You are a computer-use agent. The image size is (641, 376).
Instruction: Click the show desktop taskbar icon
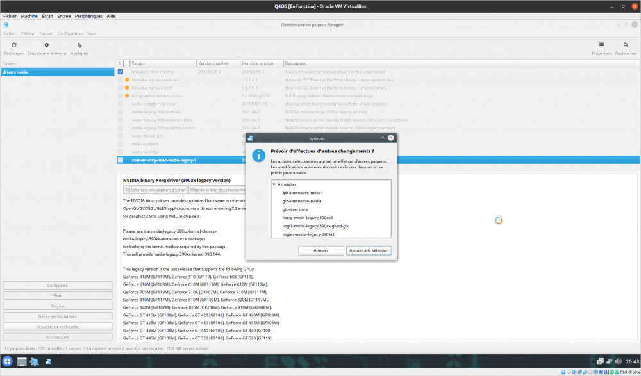point(22,362)
